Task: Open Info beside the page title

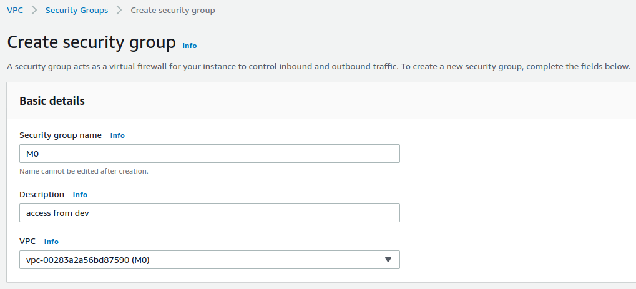Action: [189, 46]
